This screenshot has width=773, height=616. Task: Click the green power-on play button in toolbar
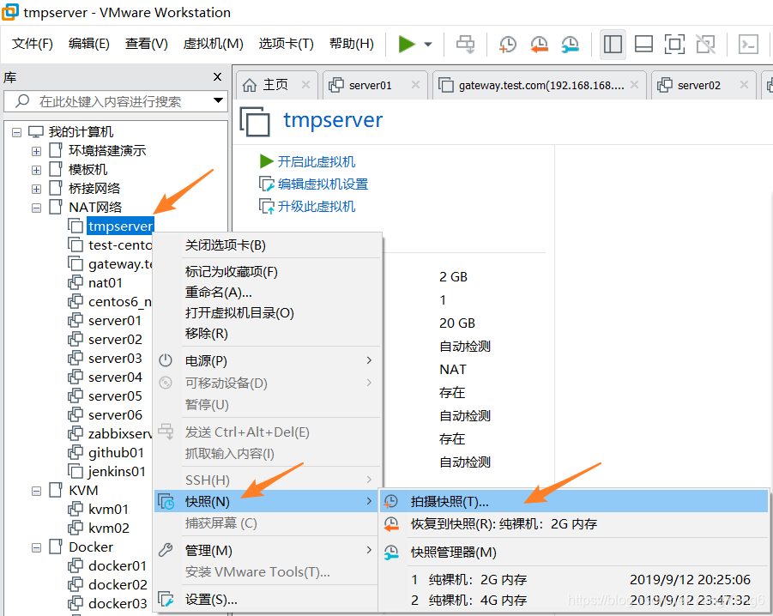pos(407,45)
